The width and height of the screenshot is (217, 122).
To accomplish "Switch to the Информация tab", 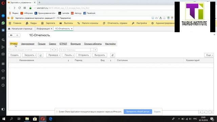I will [x=43, y=28].
